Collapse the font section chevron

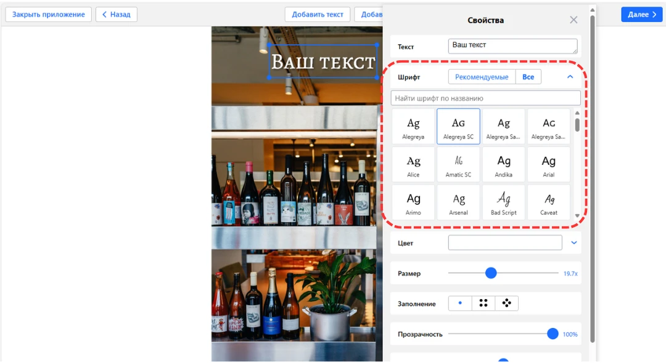click(x=570, y=77)
